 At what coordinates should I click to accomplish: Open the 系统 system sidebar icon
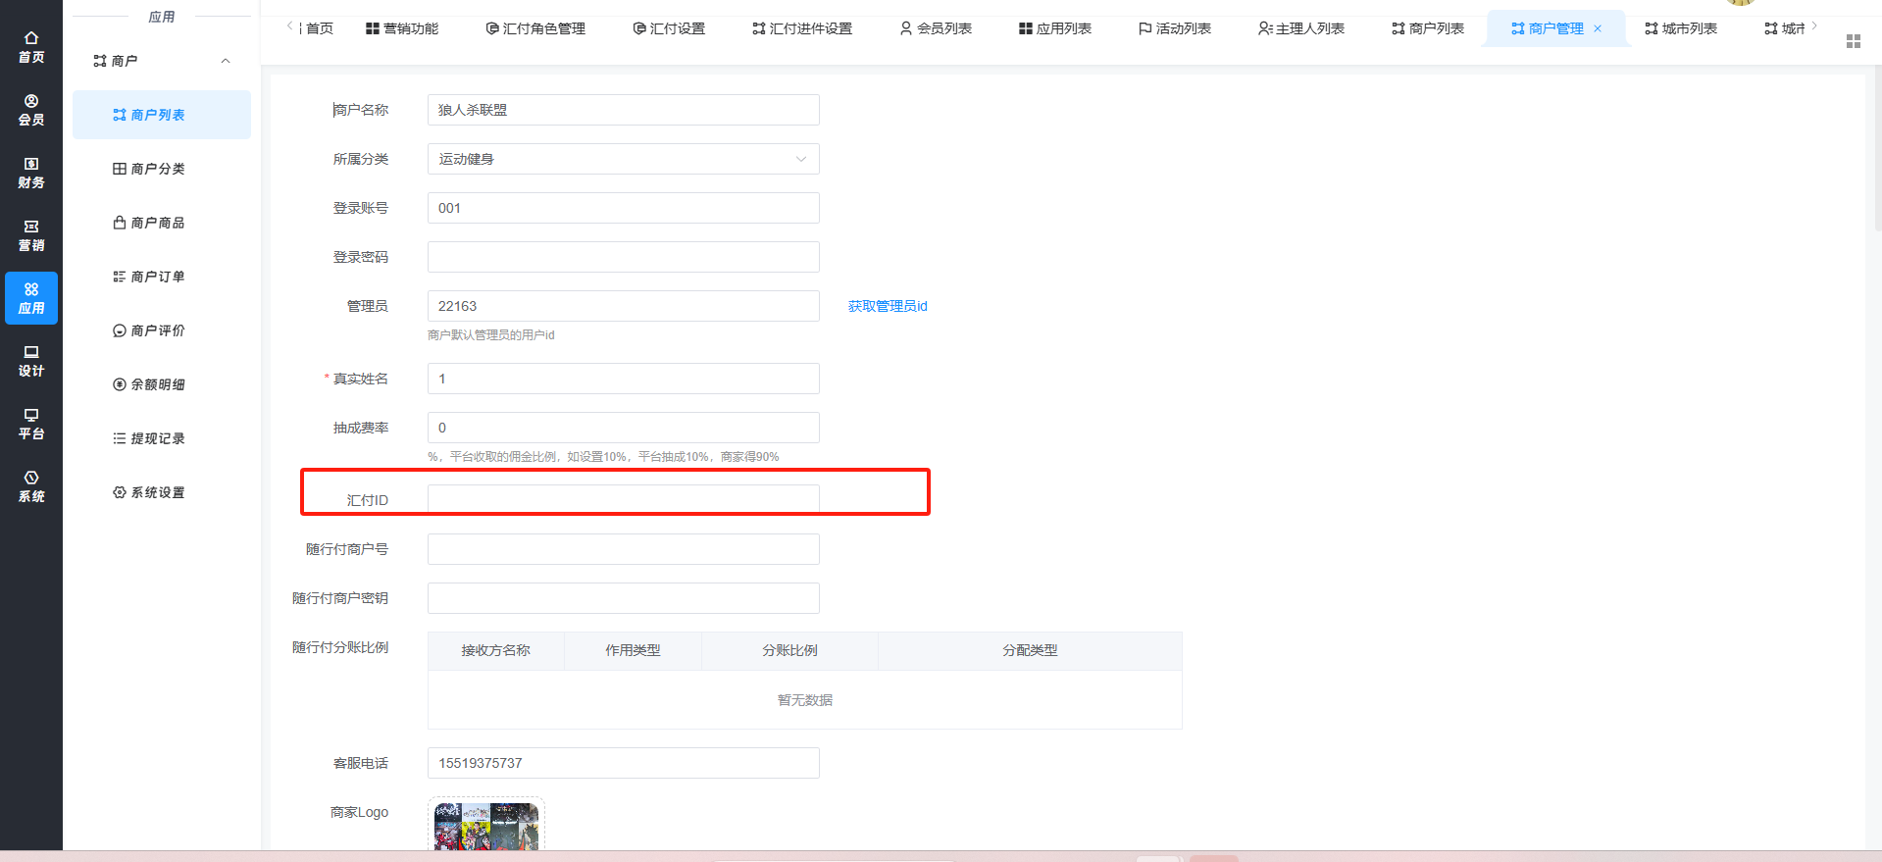click(31, 486)
